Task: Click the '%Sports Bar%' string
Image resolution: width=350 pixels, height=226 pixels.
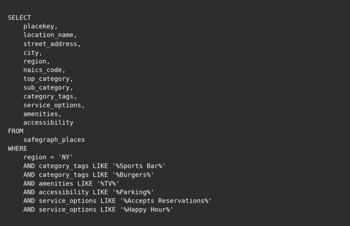Action: click(x=139, y=166)
